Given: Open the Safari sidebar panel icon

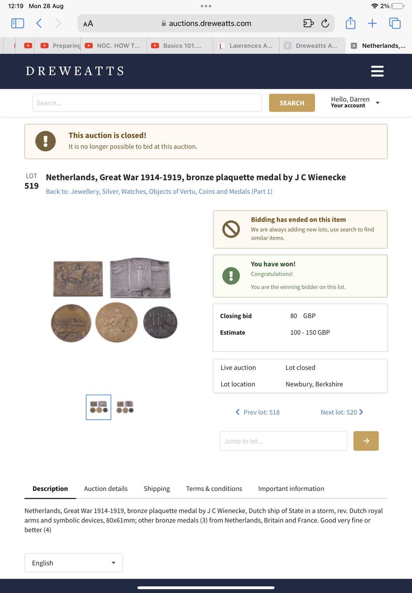Looking at the screenshot, I should (17, 23).
